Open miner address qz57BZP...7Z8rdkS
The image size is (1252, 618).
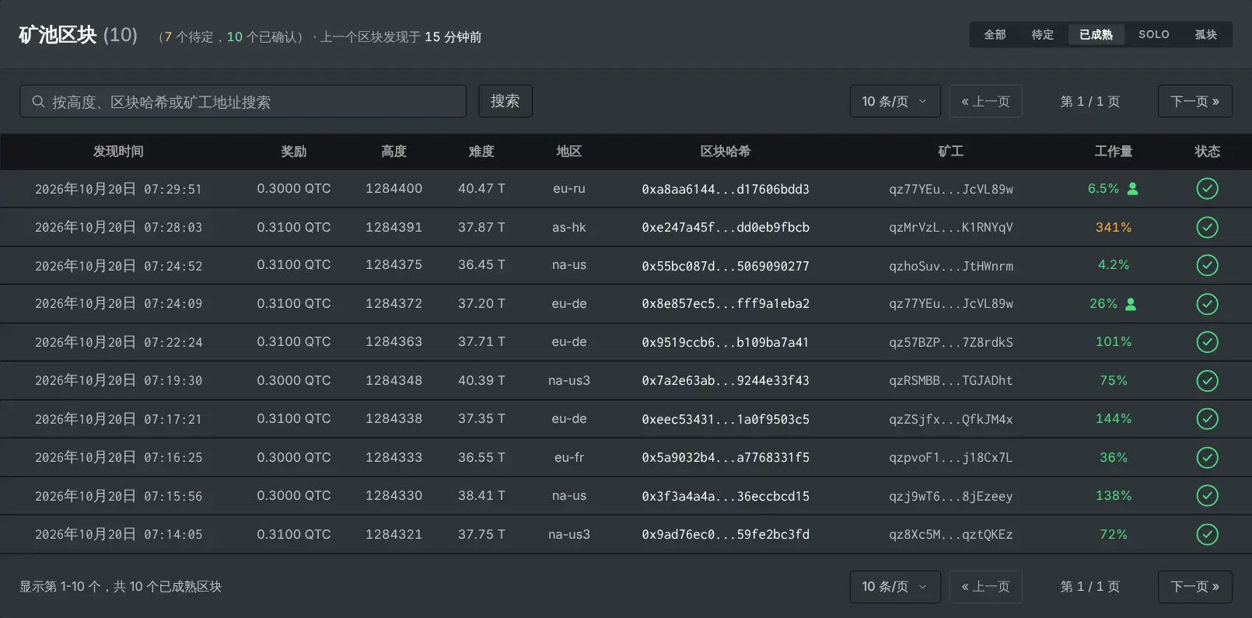(951, 342)
